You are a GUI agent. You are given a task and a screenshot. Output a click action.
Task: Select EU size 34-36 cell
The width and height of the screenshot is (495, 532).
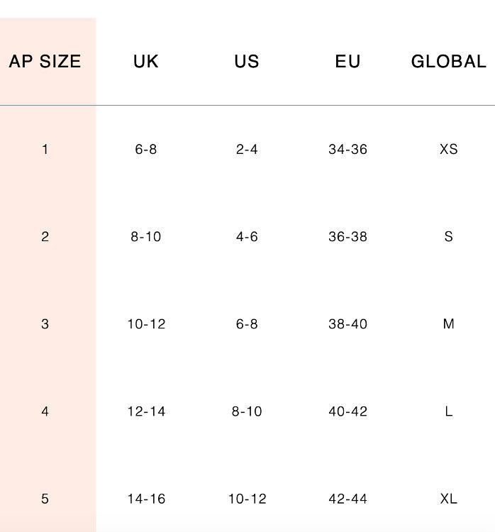(347, 149)
